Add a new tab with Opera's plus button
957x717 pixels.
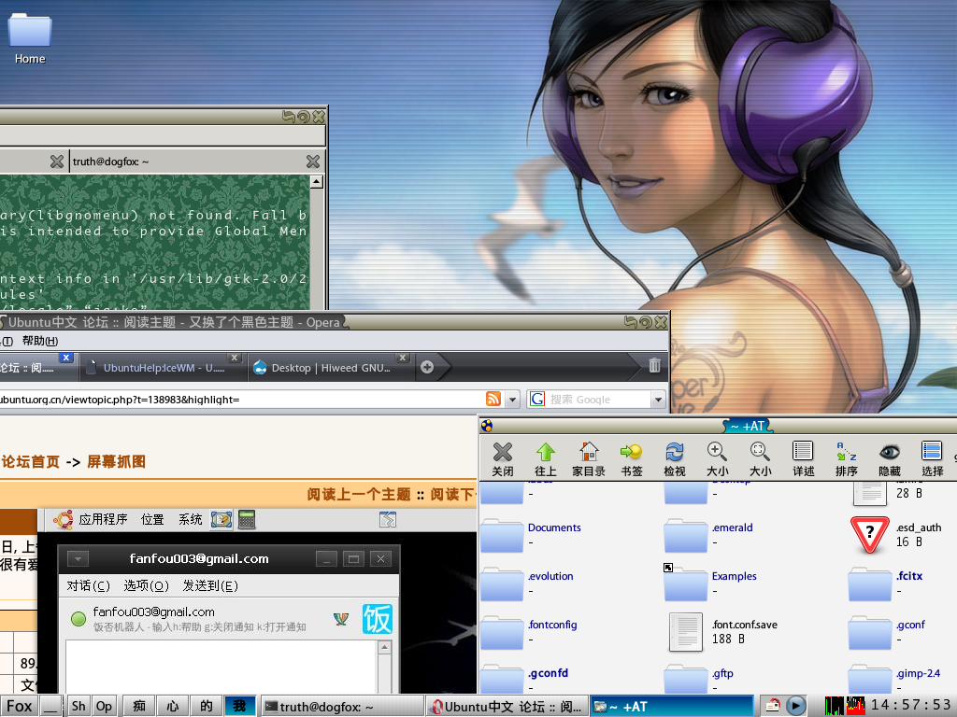[x=427, y=367]
